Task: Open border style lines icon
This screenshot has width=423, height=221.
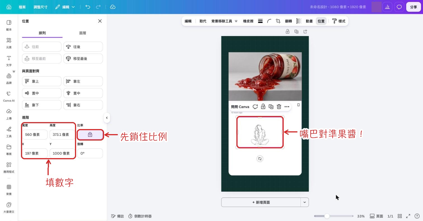Action: [260, 21]
